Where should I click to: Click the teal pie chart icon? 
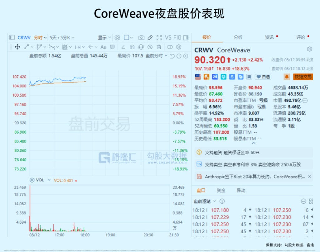223,77
